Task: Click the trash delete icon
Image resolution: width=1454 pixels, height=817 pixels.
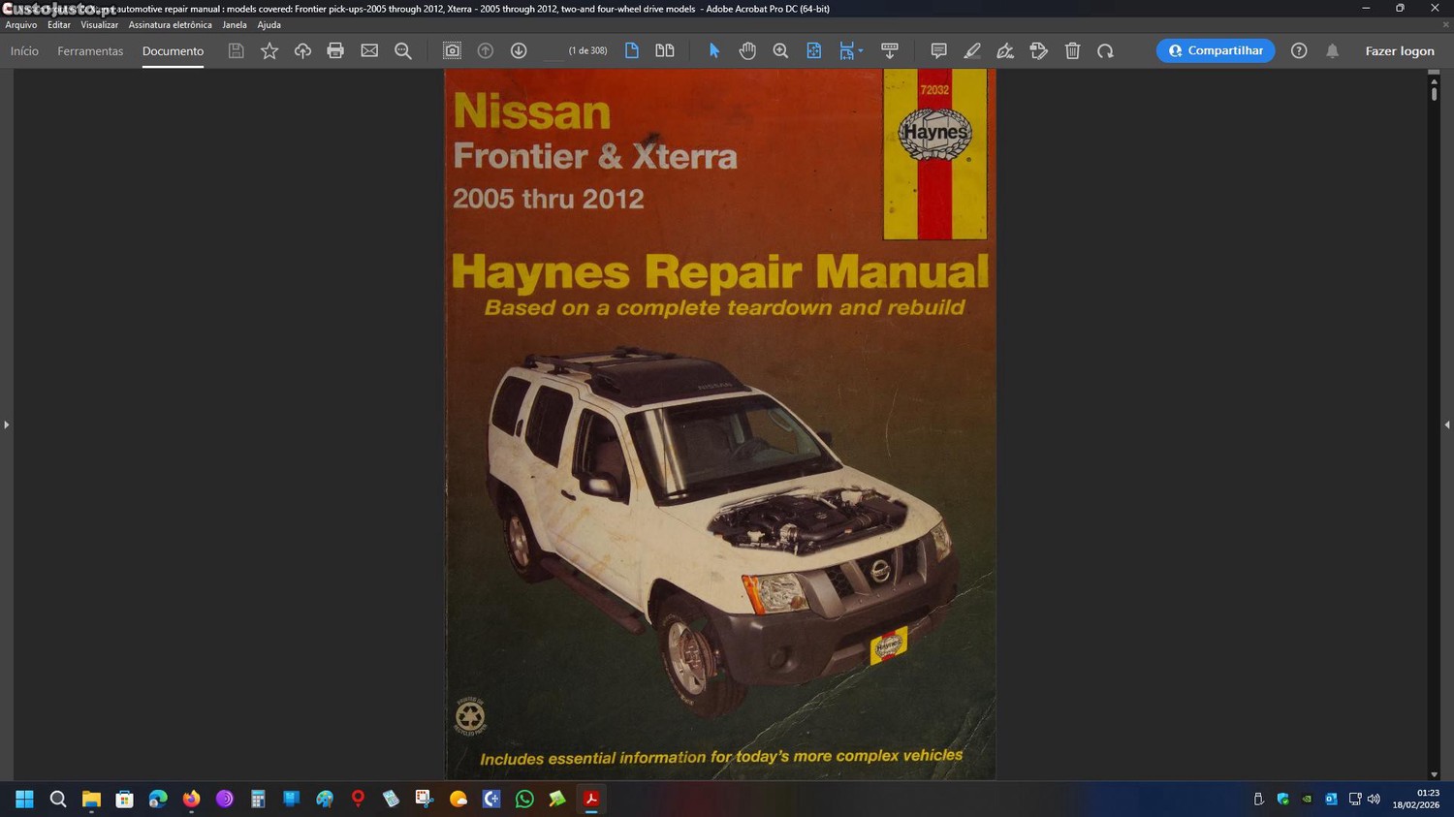Action: (x=1072, y=50)
